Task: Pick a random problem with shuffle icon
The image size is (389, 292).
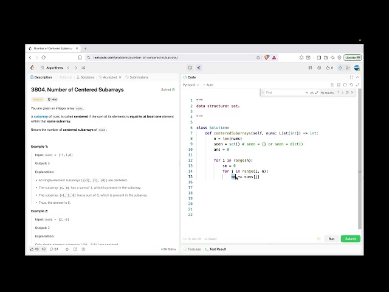Action: point(83,68)
